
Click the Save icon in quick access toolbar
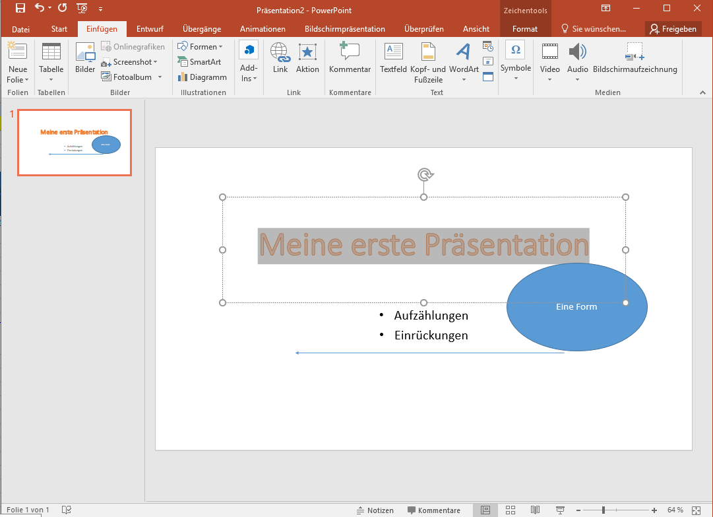(20, 9)
